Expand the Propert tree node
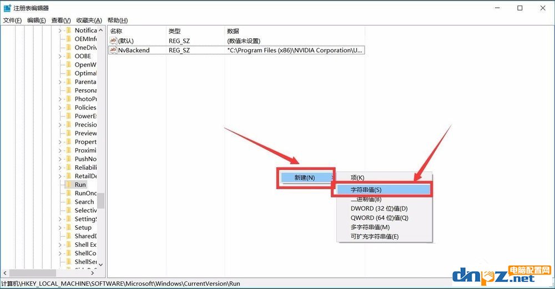 pyautogui.click(x=60, y=142)
